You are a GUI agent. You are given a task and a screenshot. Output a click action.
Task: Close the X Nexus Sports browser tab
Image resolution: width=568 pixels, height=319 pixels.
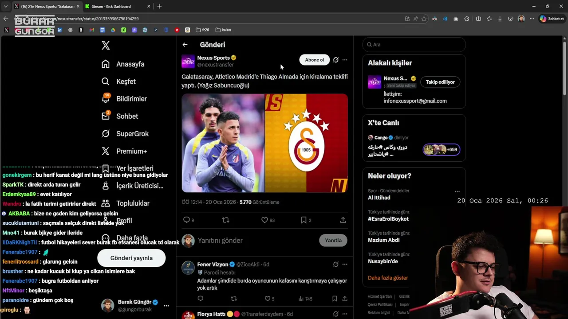tap(78, 7)
